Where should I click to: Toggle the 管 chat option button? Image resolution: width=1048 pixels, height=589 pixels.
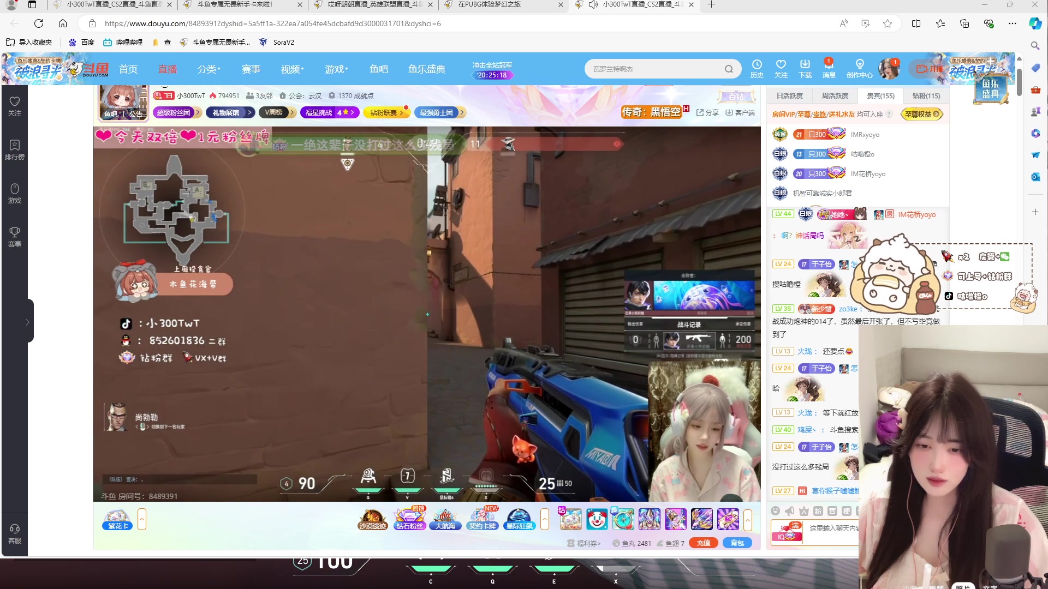click(832, 511)
